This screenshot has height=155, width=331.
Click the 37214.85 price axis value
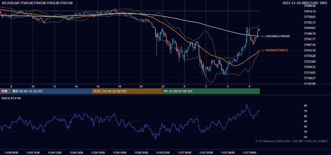[x=310, y=73]
